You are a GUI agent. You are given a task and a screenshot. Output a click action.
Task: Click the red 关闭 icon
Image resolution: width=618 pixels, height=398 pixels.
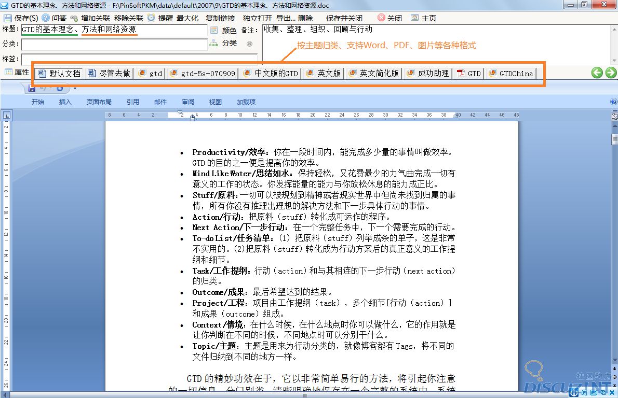click(x=382, y=18)
